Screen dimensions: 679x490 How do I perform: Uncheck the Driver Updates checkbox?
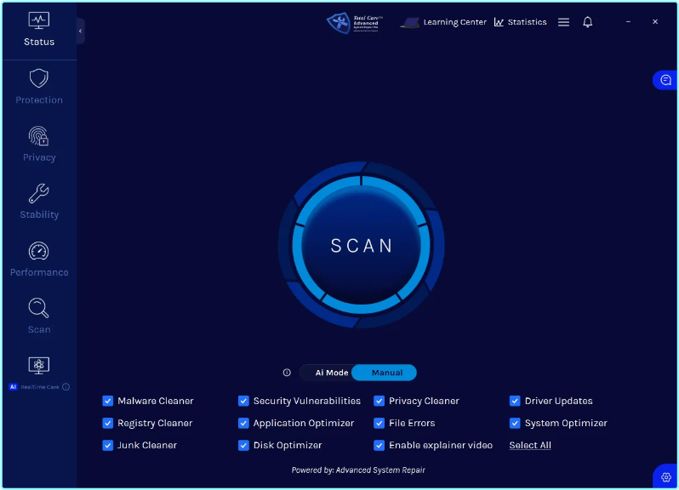[516, 401]
